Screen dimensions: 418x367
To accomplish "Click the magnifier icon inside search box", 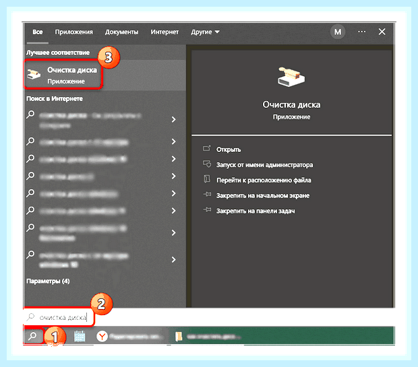I will pos(30,316).
